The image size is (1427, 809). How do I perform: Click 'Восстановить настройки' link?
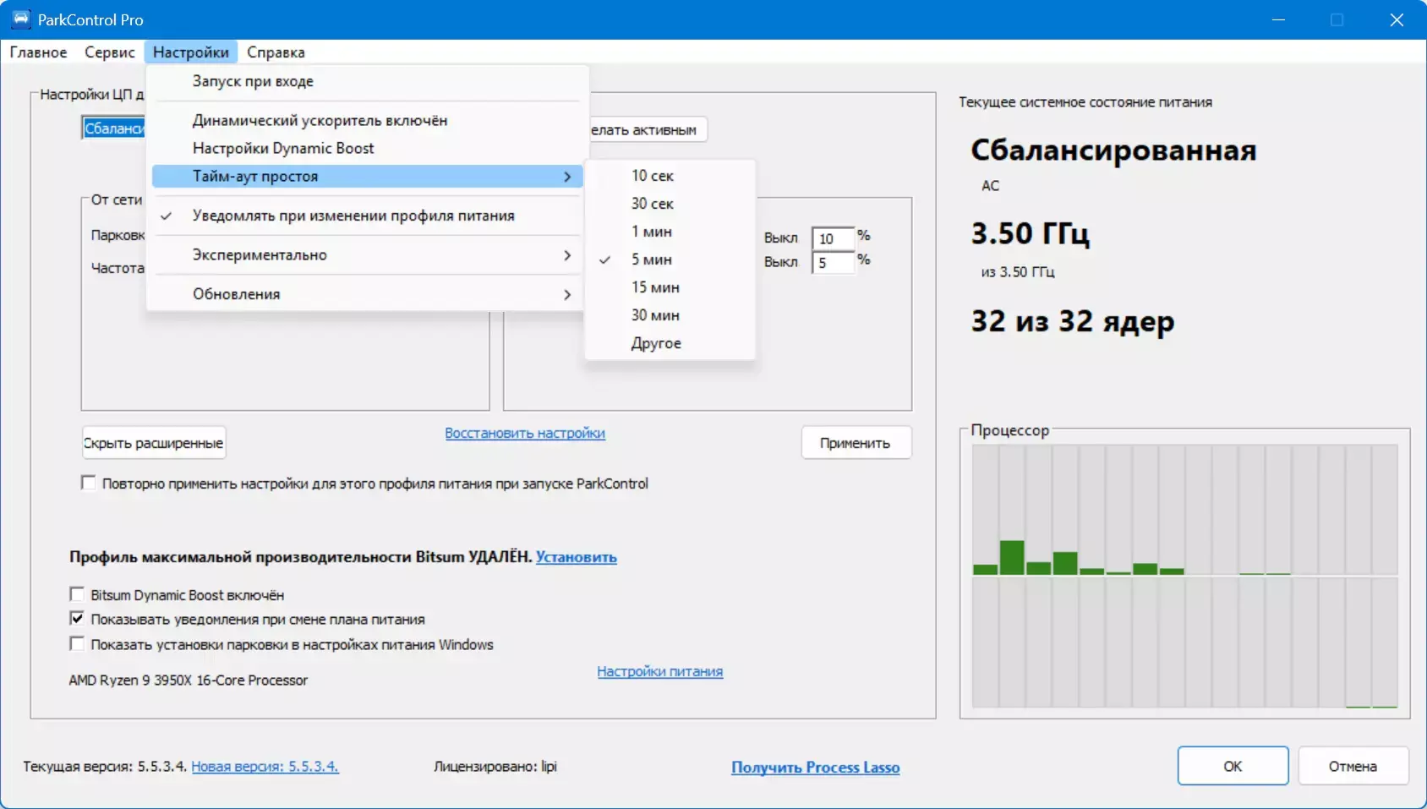tap(525, 433)
